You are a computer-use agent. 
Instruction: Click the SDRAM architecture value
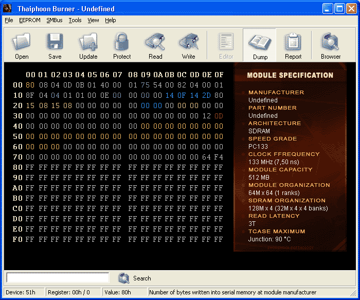(259, 131)
